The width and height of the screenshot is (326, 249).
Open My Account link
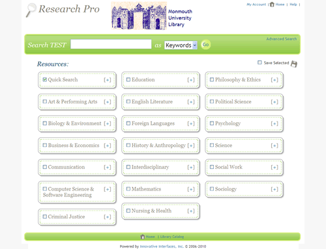pyautogui.click(x=256, y=5)
